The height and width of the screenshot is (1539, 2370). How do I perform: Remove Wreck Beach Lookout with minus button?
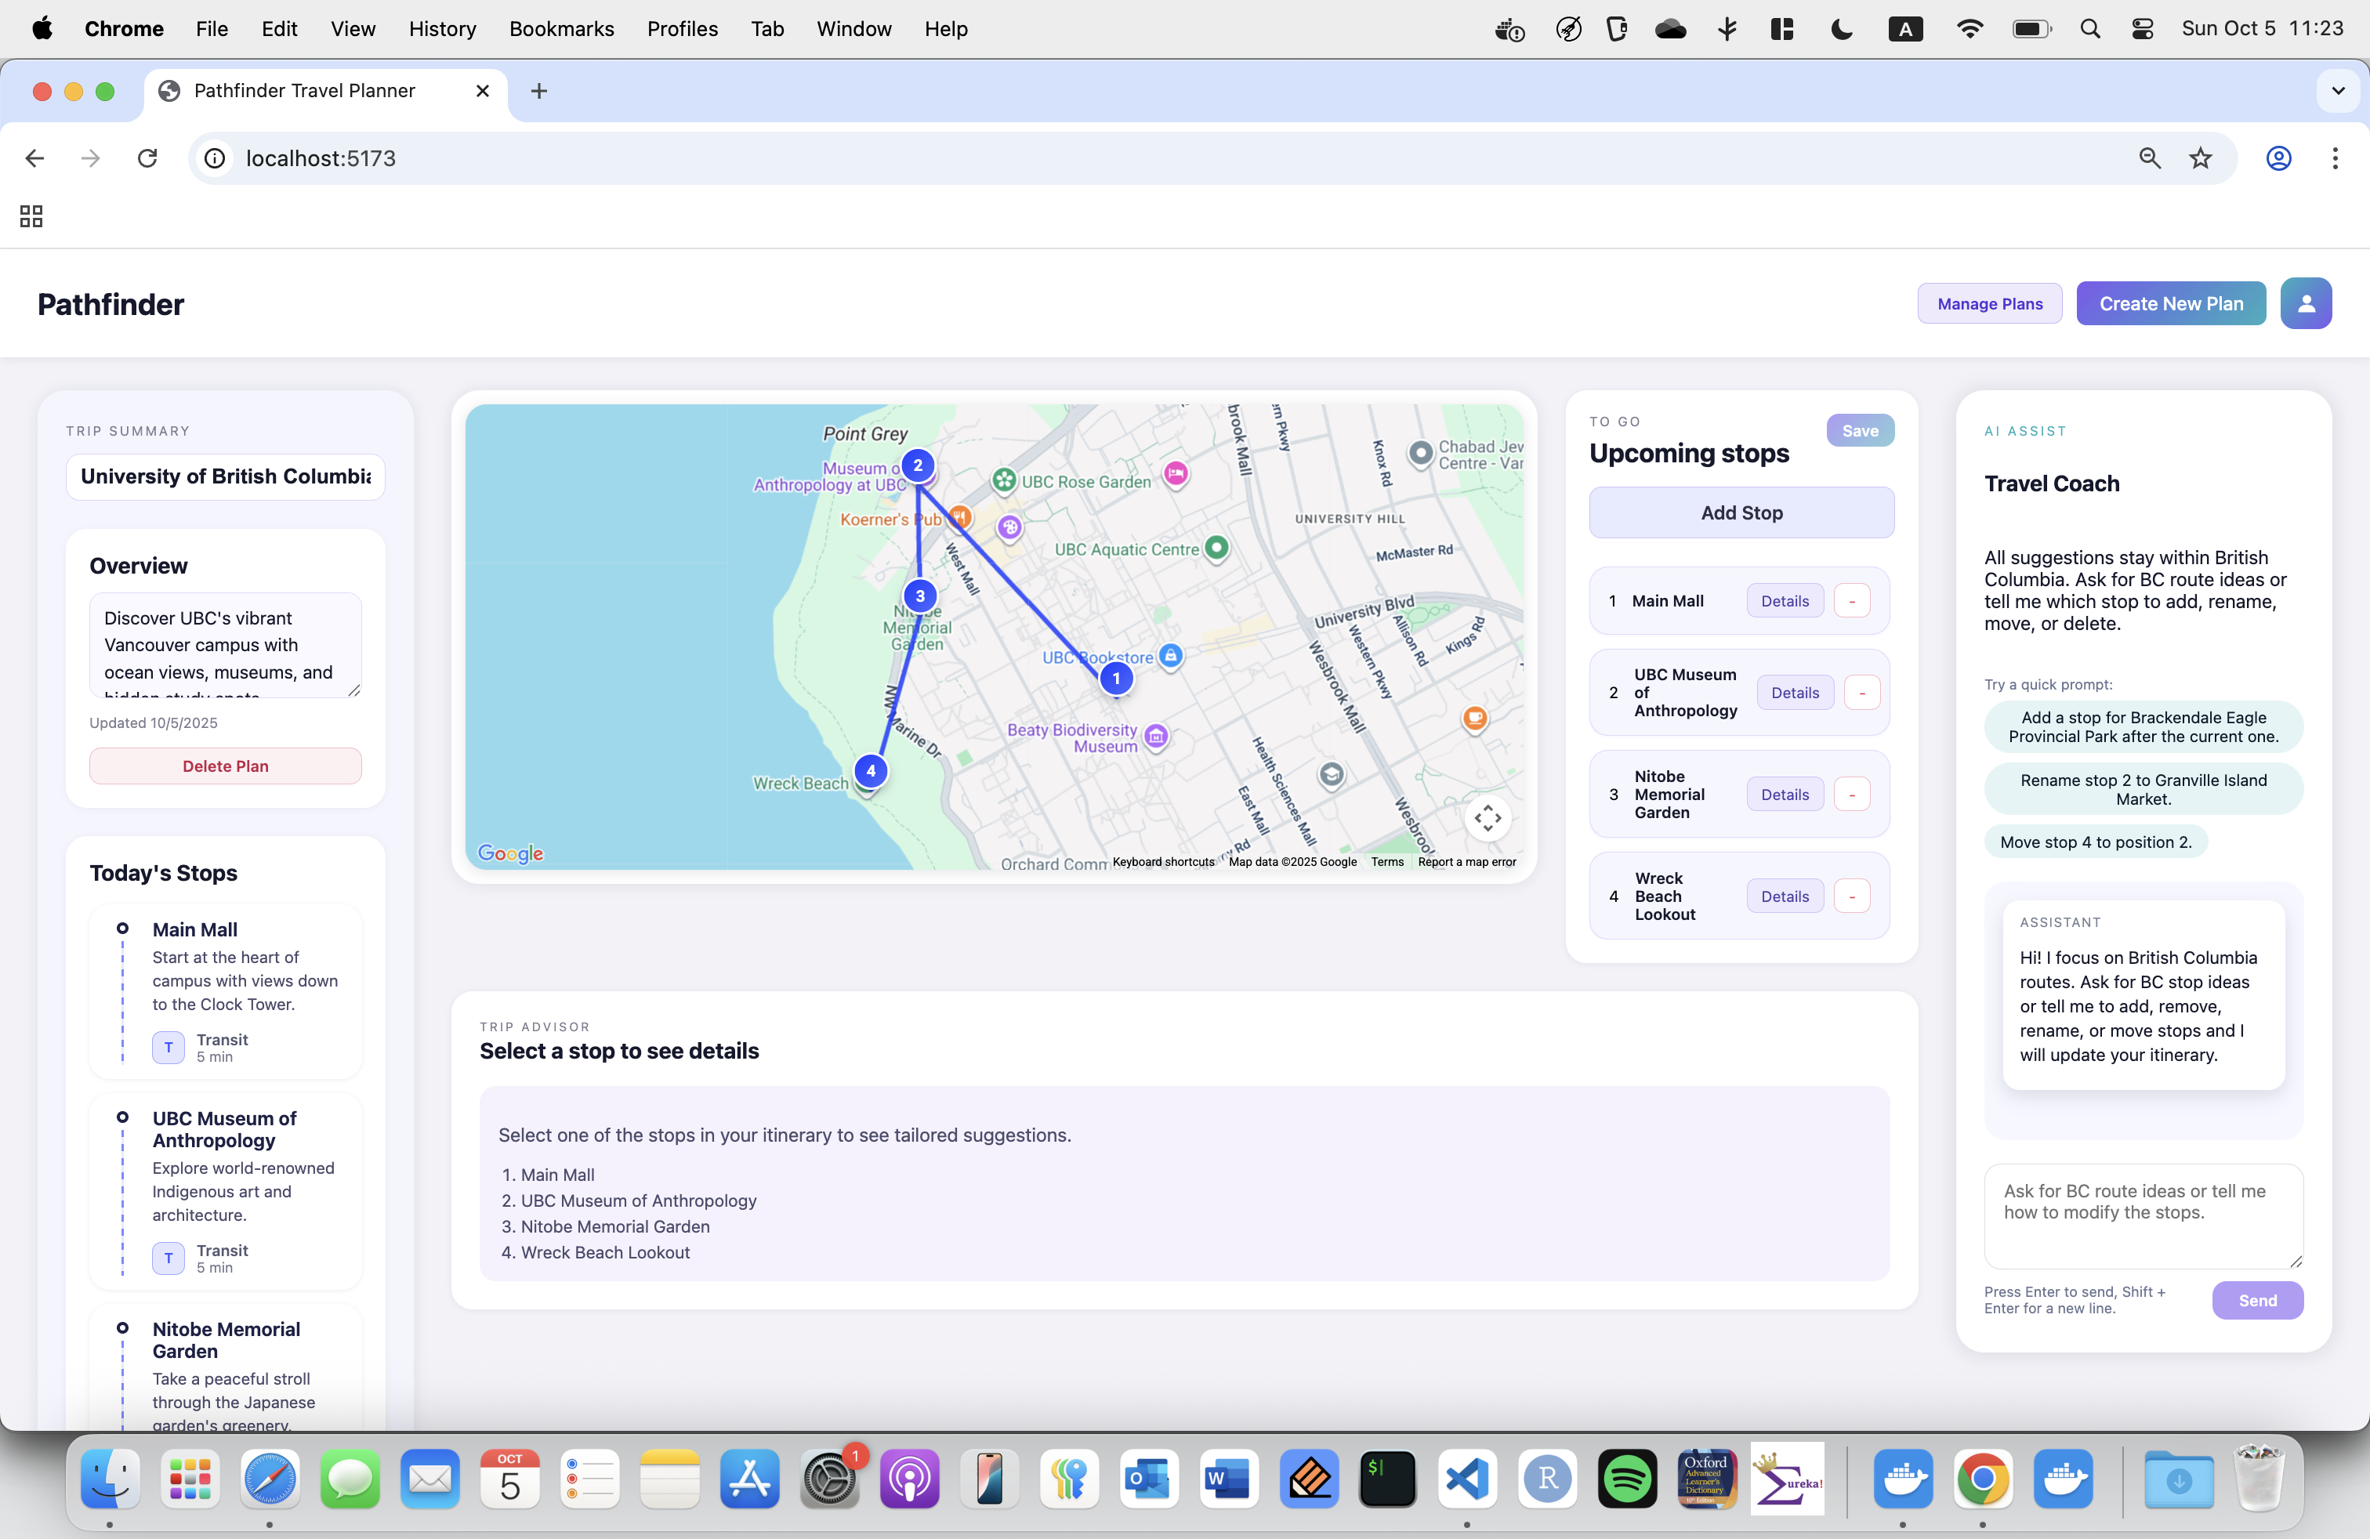[x=1851, y=897]
